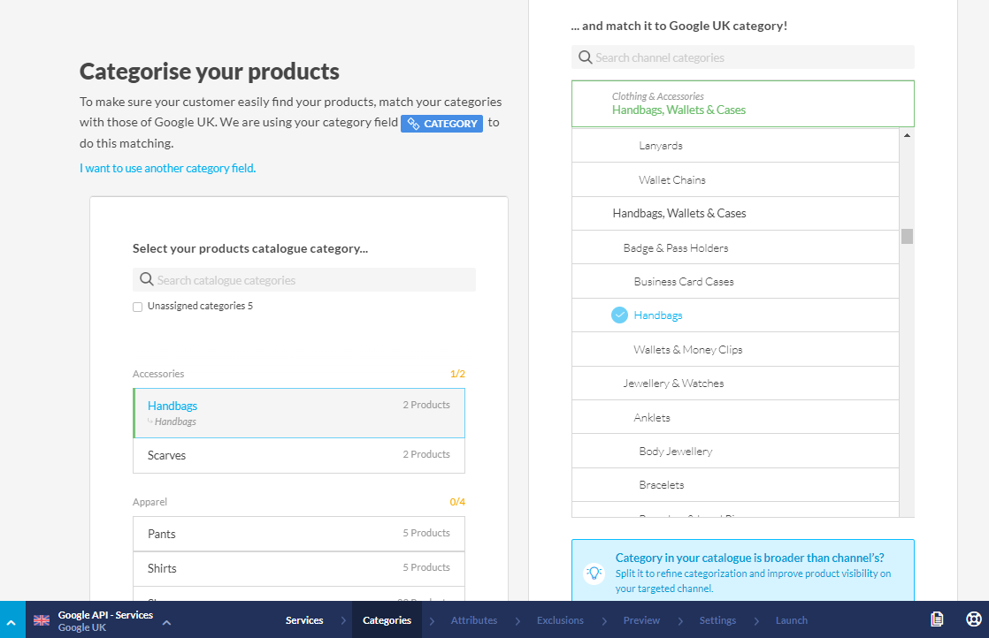Expand the bottom-left blue panel arrow

[x=11, y=622]
